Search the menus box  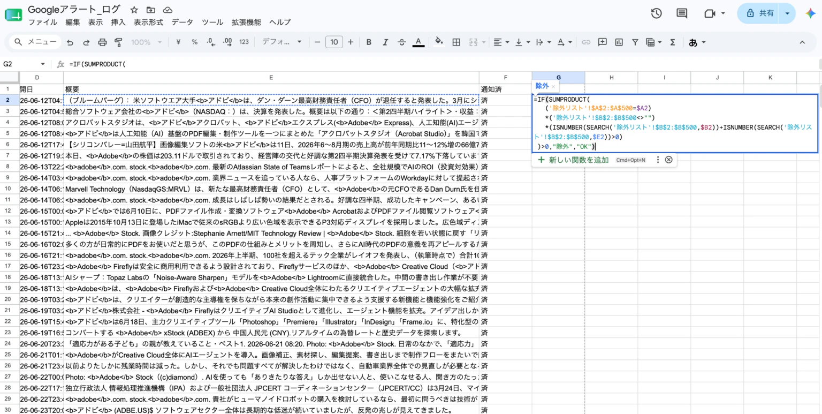coord(35,42)
